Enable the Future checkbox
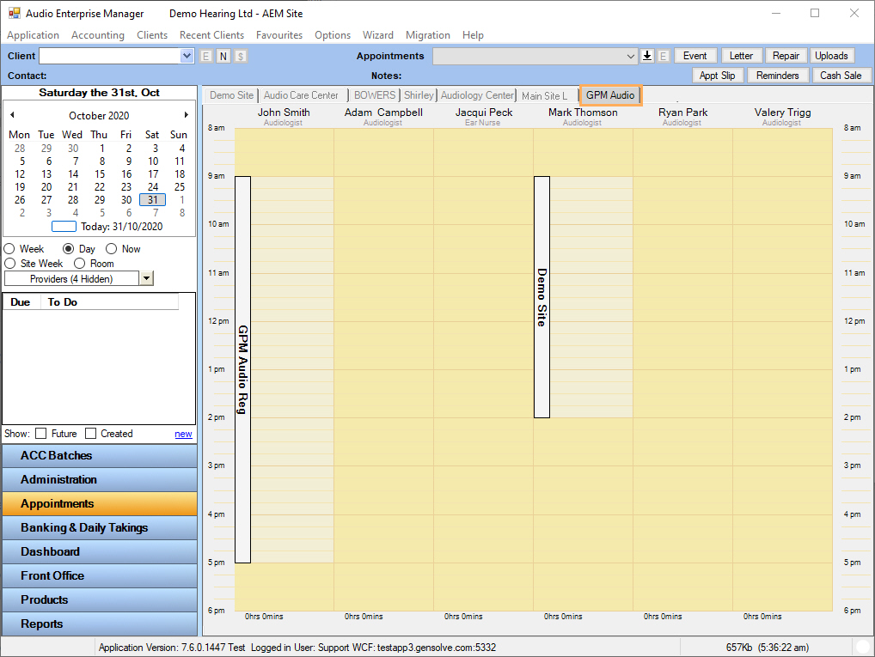The image size is (875, 657). (40, 434)
